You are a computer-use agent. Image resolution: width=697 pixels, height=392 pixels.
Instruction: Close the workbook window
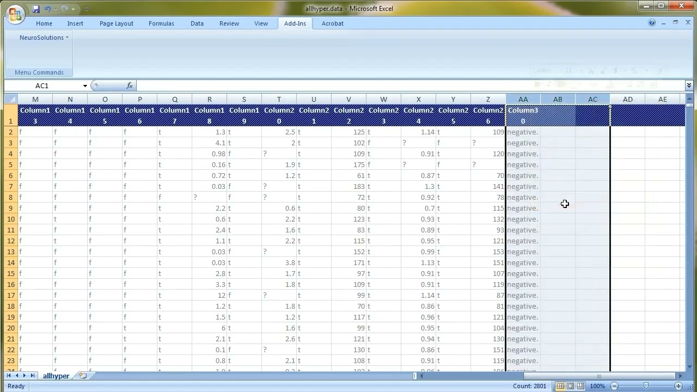(688, 23)
